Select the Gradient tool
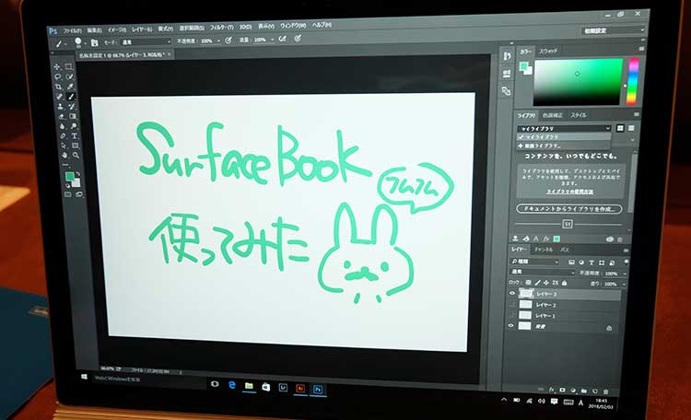The image size is (691, 420). point(73,116)
